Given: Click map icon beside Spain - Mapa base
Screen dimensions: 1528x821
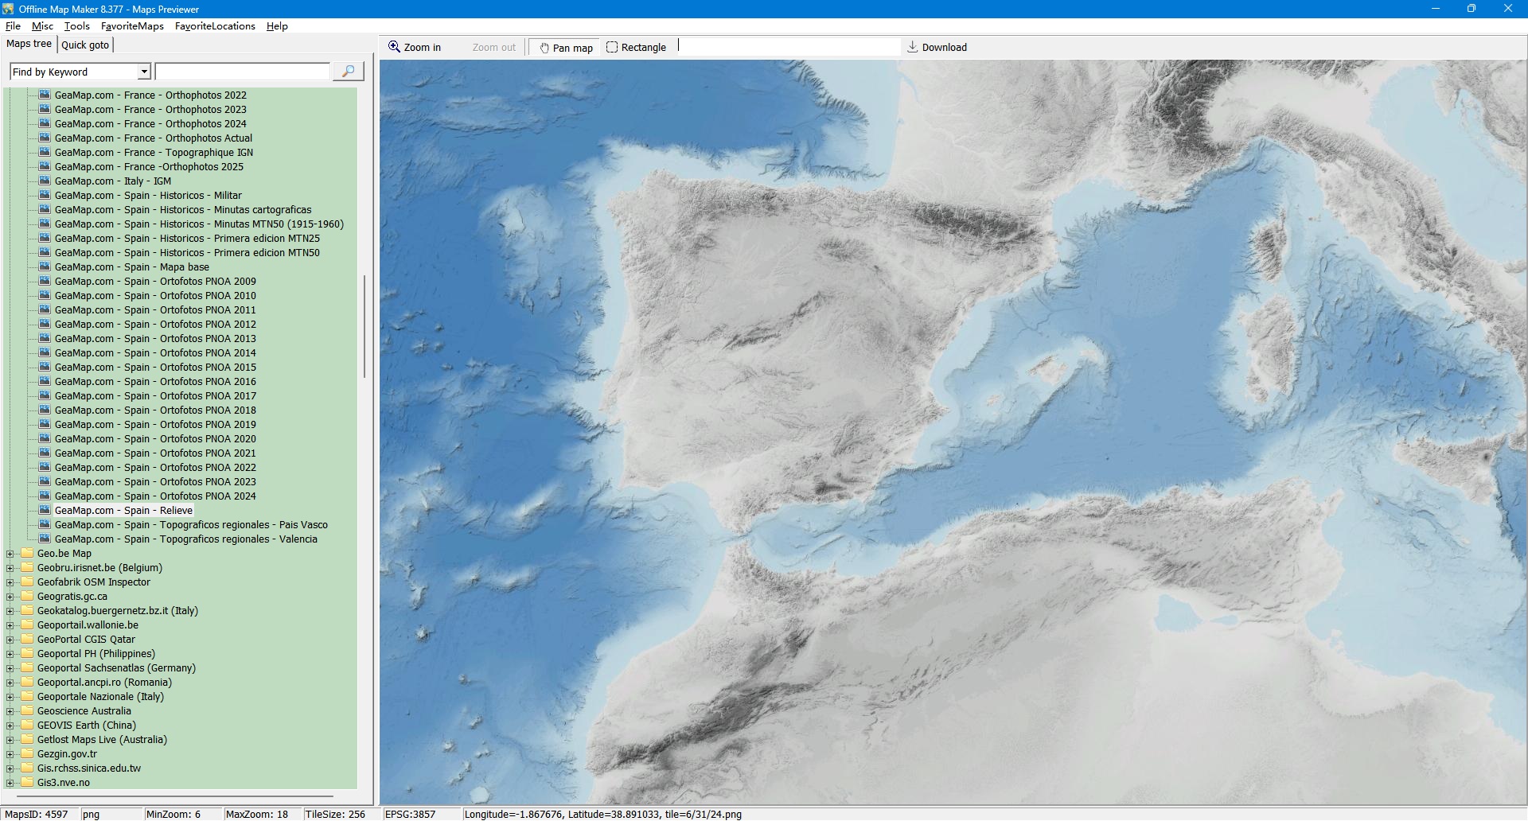Looking at the screenshot, I should pyautogui.click(x=45, y=267).
